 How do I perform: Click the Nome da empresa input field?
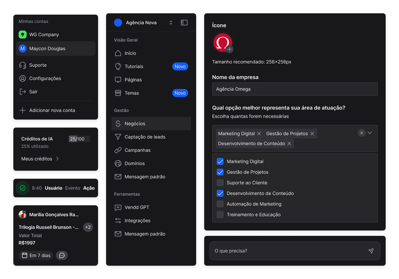[x=295, y=89]
